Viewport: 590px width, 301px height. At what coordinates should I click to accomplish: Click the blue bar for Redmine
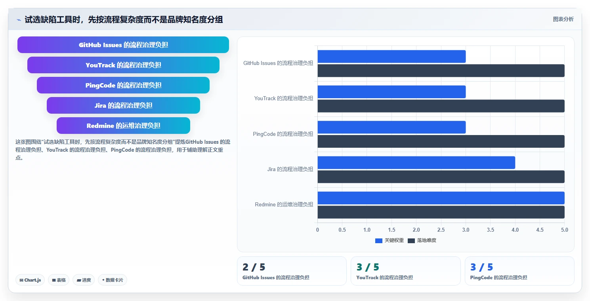click(x=441, y=198)
